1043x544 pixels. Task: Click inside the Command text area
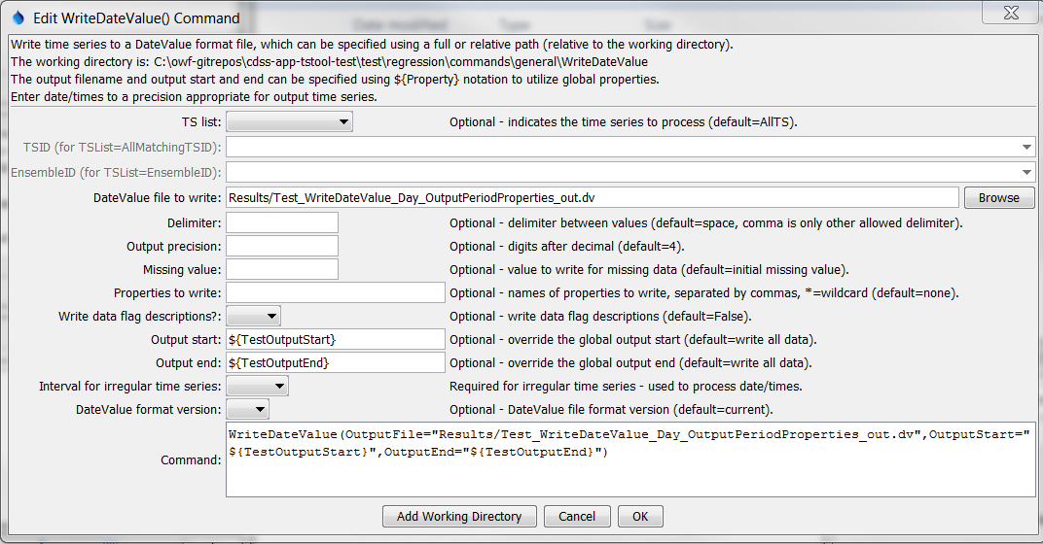pyautogui.click(x=630, y=459)
